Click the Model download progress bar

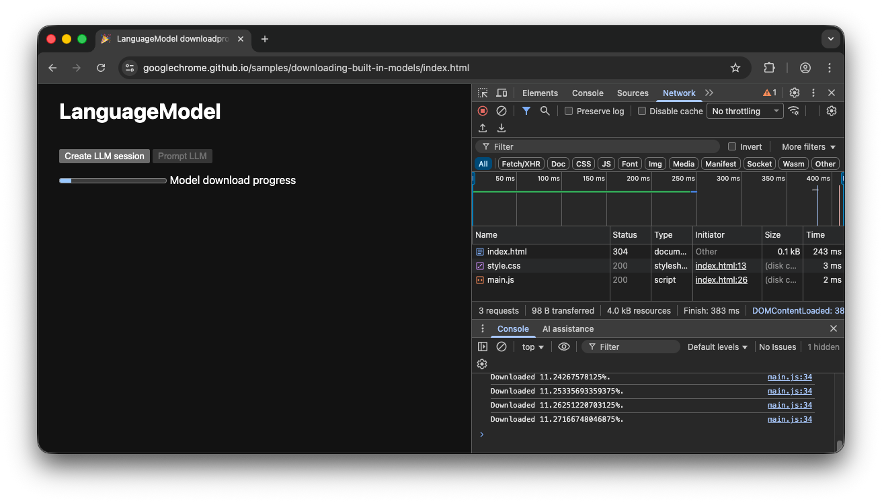[x=113, y=181]
